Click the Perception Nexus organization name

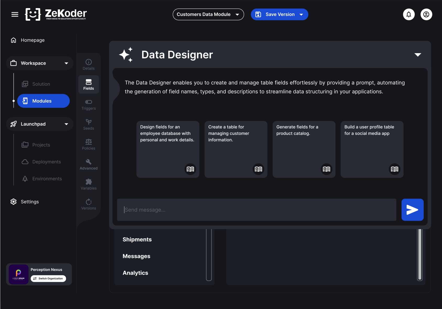tap(46, 270)
